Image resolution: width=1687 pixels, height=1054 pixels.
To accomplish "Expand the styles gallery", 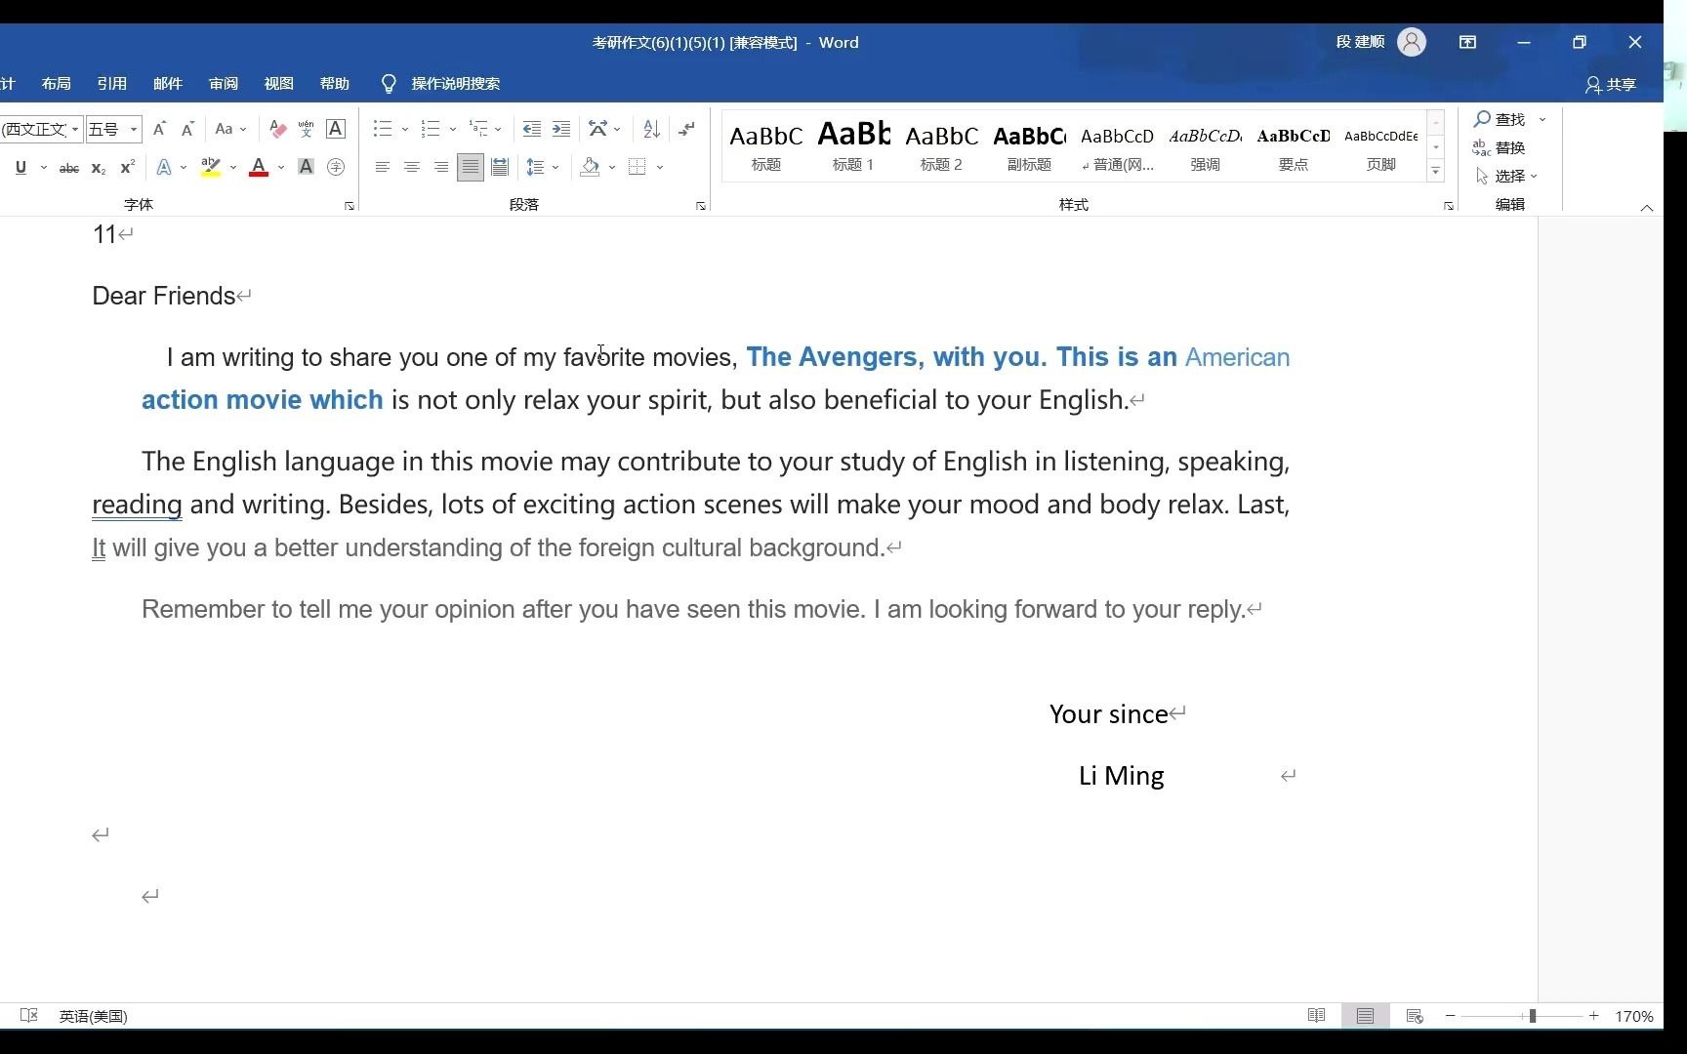I will (1435, 171).
